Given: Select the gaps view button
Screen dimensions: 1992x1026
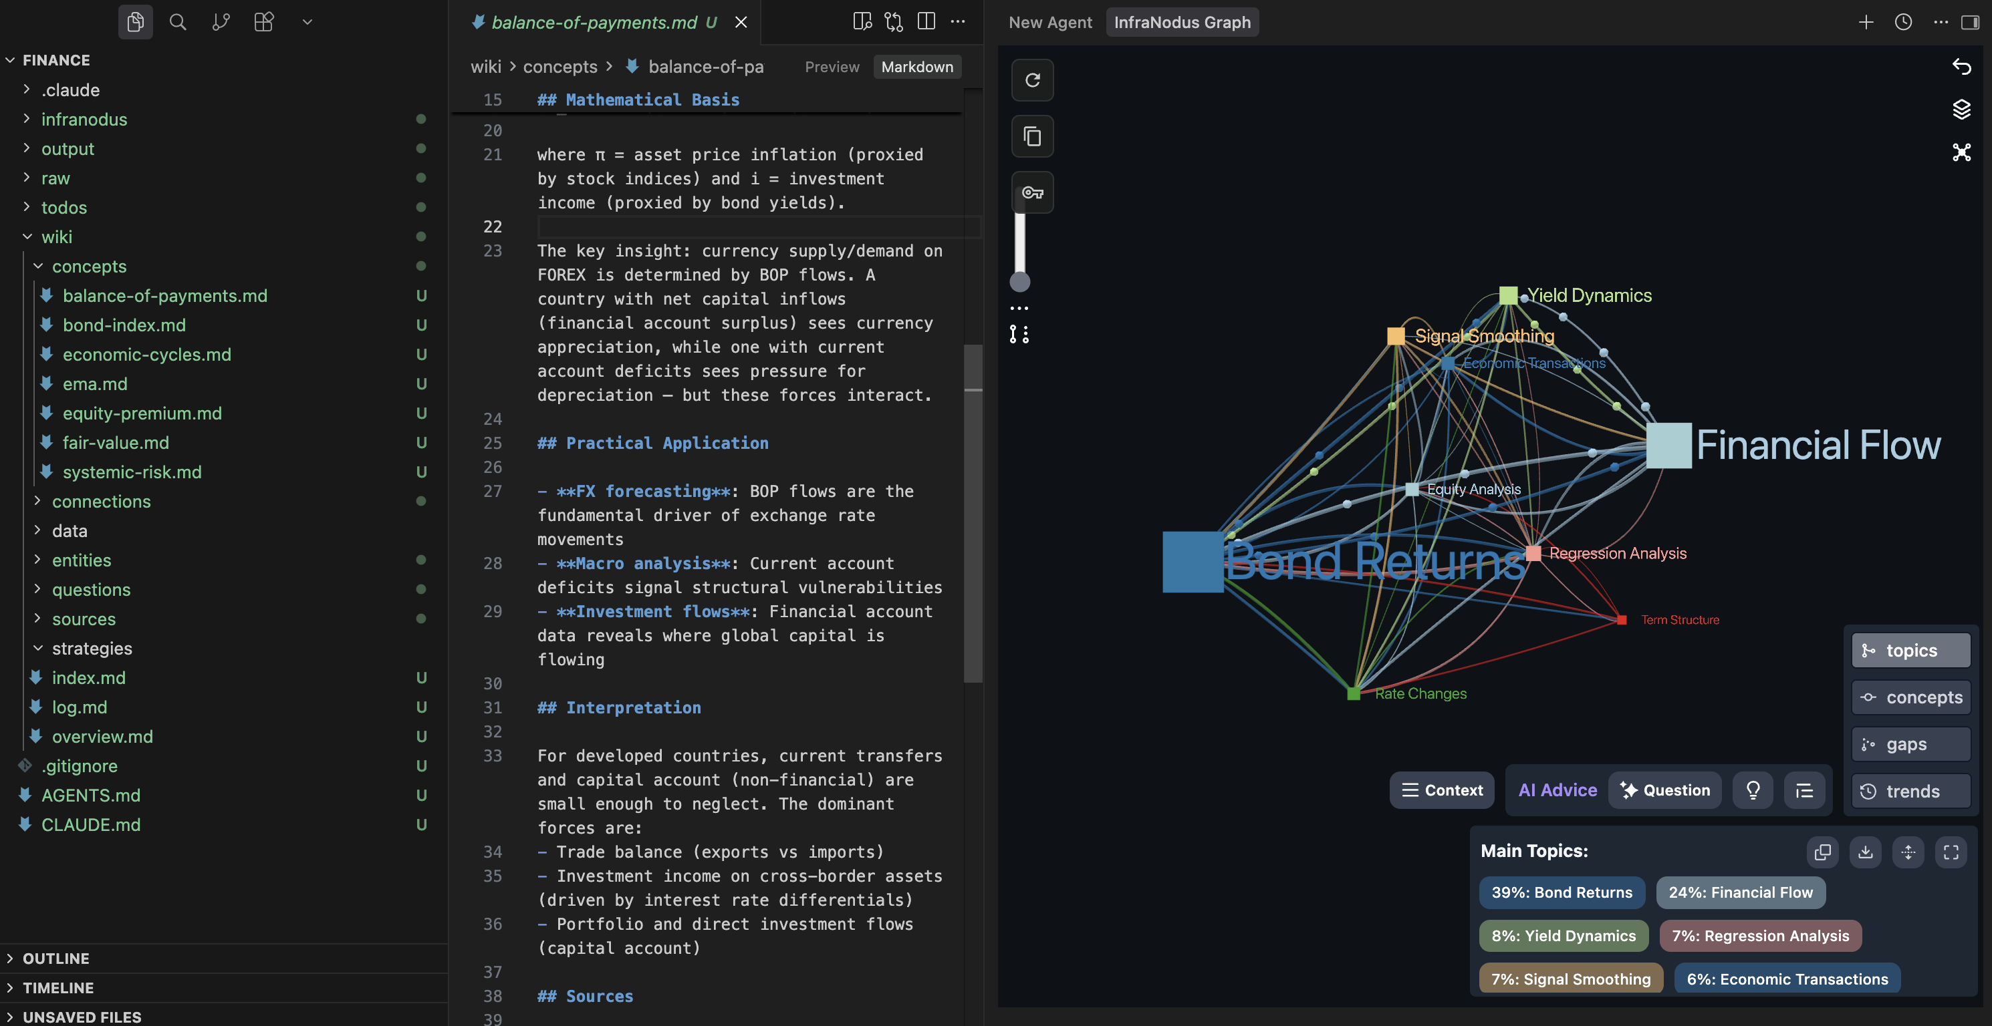Looking at the screenshot, I should (x=1911, y=745).
